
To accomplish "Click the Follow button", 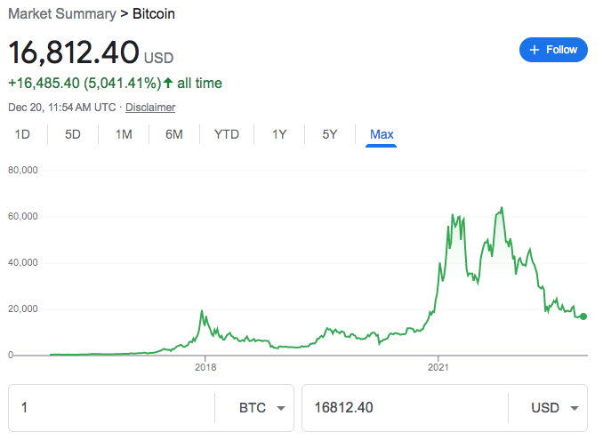I will pos(553,50).
